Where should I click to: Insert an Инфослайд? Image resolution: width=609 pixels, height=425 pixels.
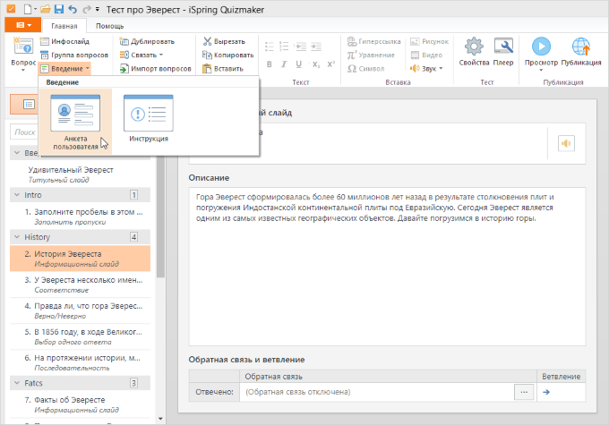point(64,41)
